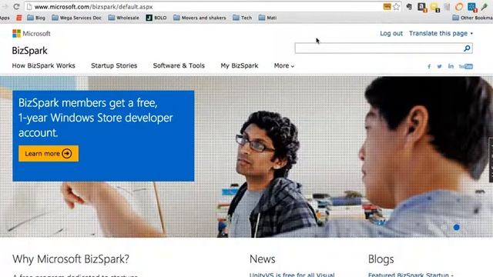Screen dimensions: 493x277
Task: Click the blue snowflake extension icon
Action: (x=472, y=7)
